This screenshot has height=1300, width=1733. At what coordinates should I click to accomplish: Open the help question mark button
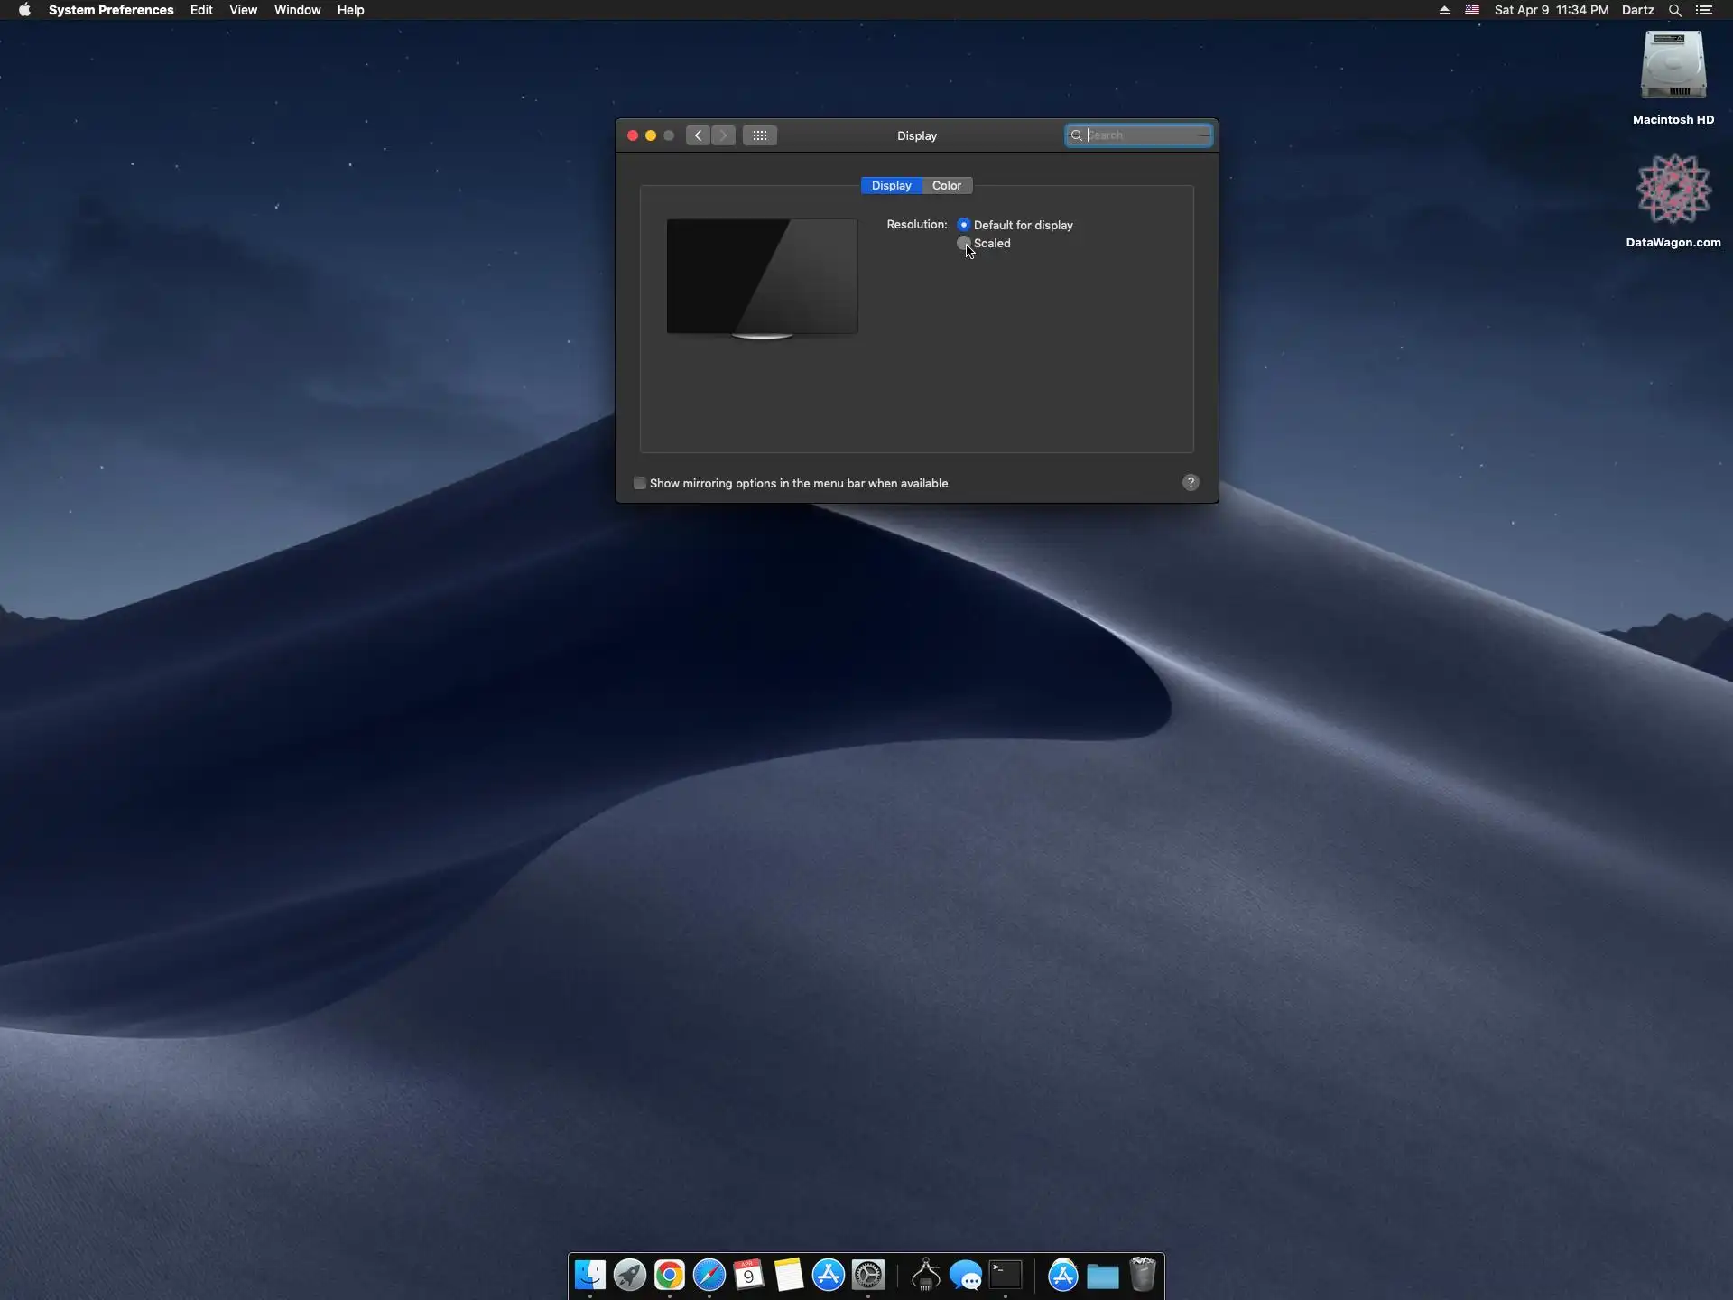(1191, 483)
